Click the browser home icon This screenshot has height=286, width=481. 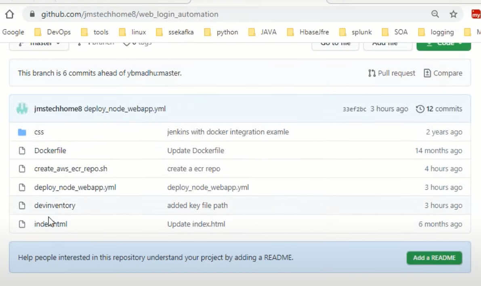10,14
